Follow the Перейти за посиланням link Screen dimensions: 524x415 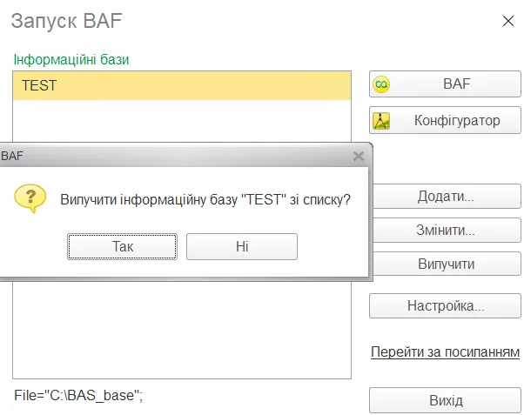coord(444,352)
